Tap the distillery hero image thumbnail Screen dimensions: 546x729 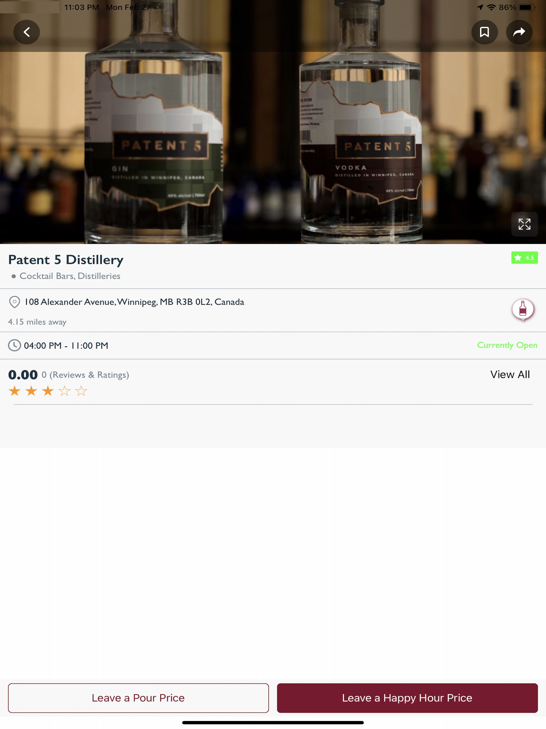pyautogui.click(x=273, y=121)
